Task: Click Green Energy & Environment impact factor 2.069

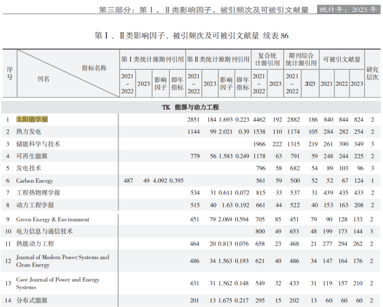Action: (225, 219)
